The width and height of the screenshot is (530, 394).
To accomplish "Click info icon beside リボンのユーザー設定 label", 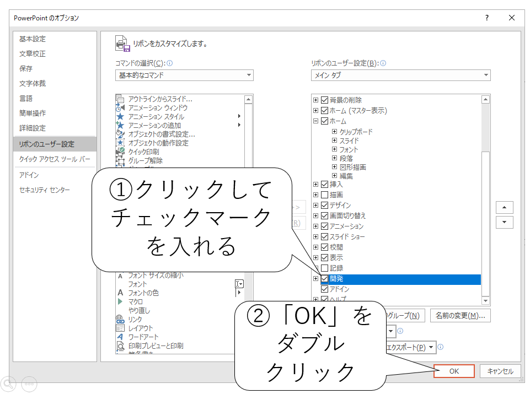I will click(x=383, y=63).
